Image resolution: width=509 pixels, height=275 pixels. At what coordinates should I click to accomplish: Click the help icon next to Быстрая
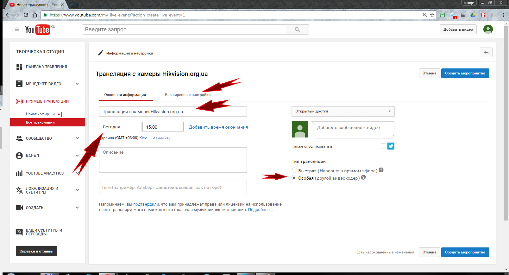pyautogui.click(x=381, y=170)
